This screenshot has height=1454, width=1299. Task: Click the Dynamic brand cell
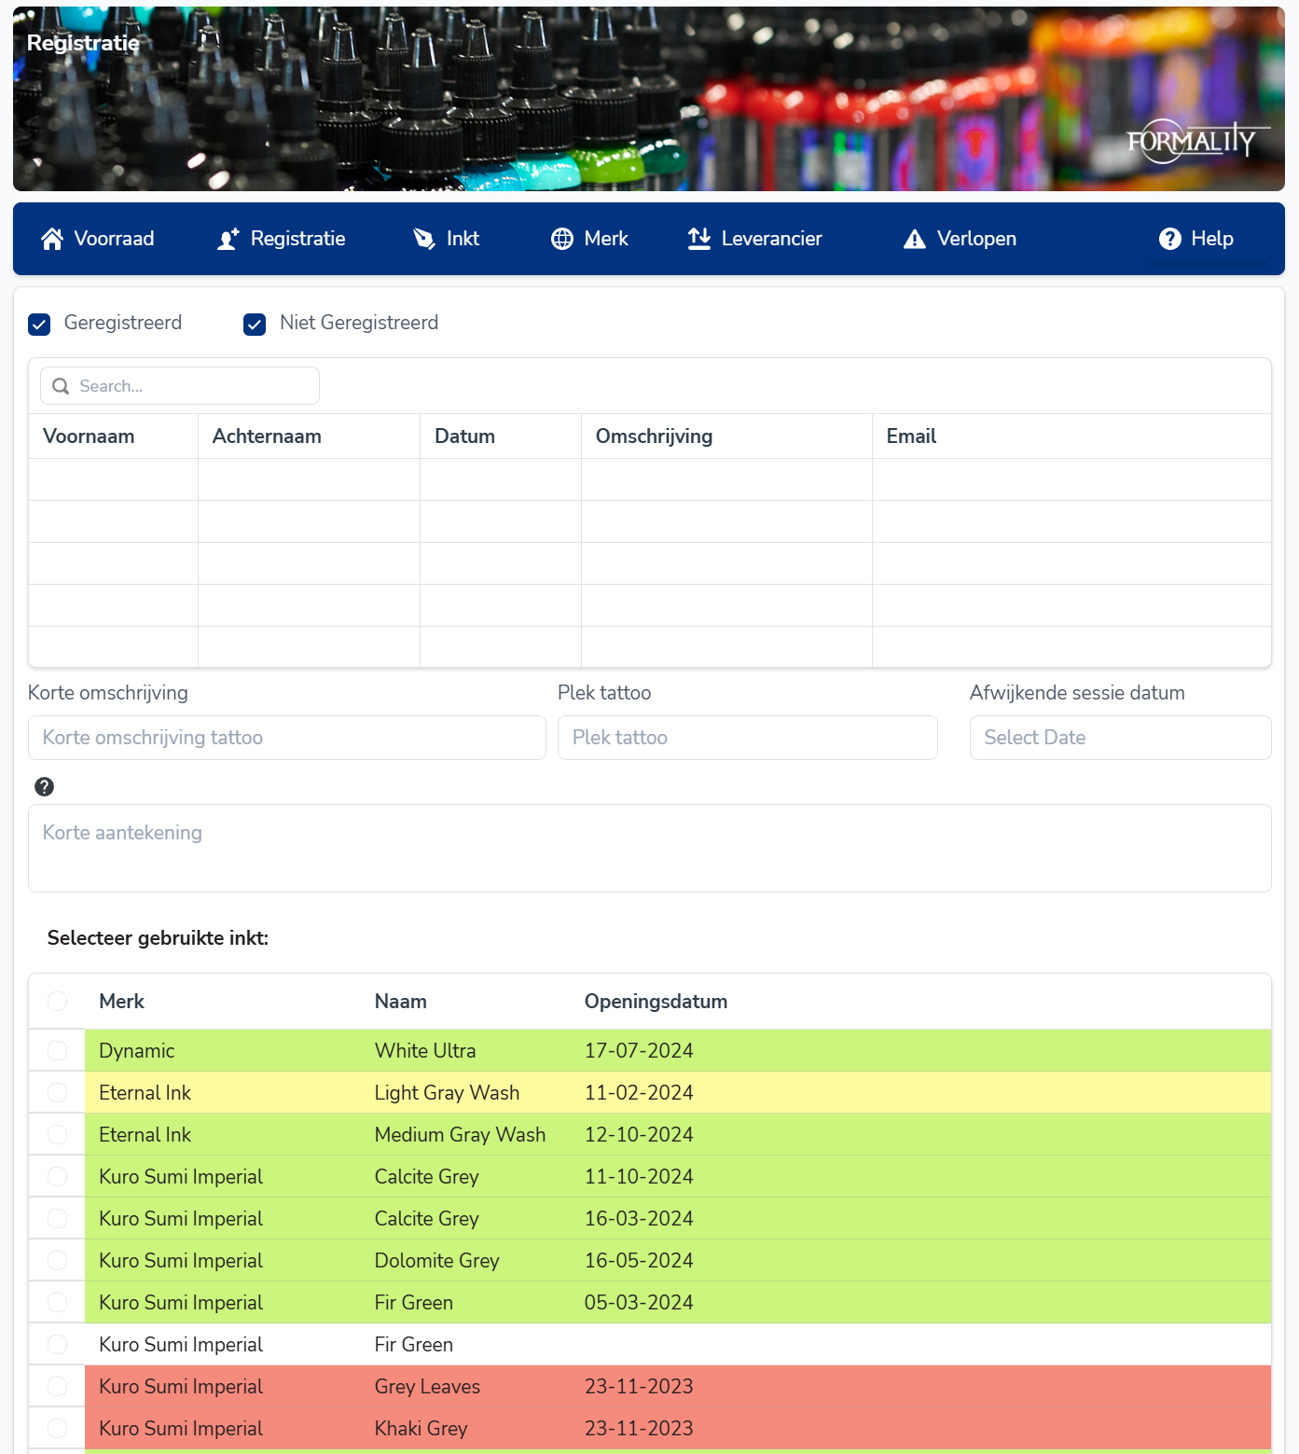point(137,1051)
